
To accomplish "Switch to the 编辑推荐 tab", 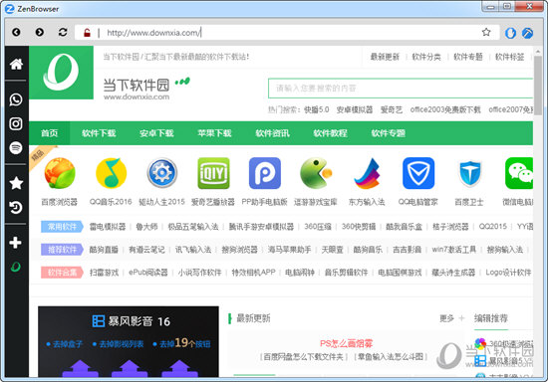I will click(x=490, y=318).
